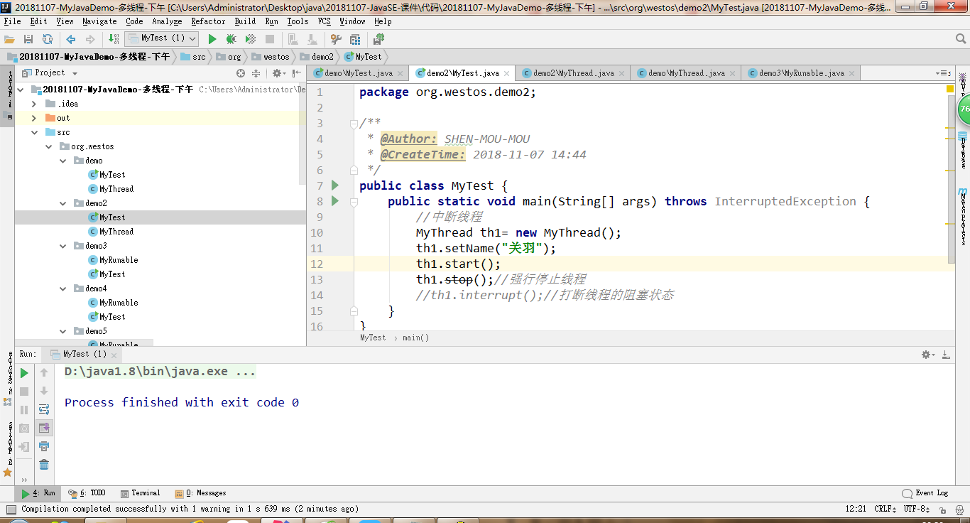
Task: Switch to the demo2\MyThread.java tab
Action: coord(574,73)
